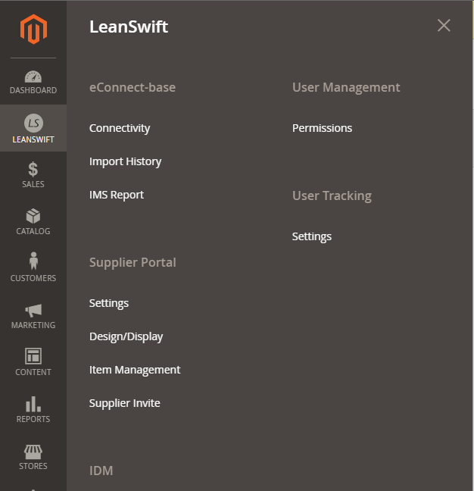474x491 pixels.
Task: Click the User Tracking section heading
Action: tap(332, 196)
